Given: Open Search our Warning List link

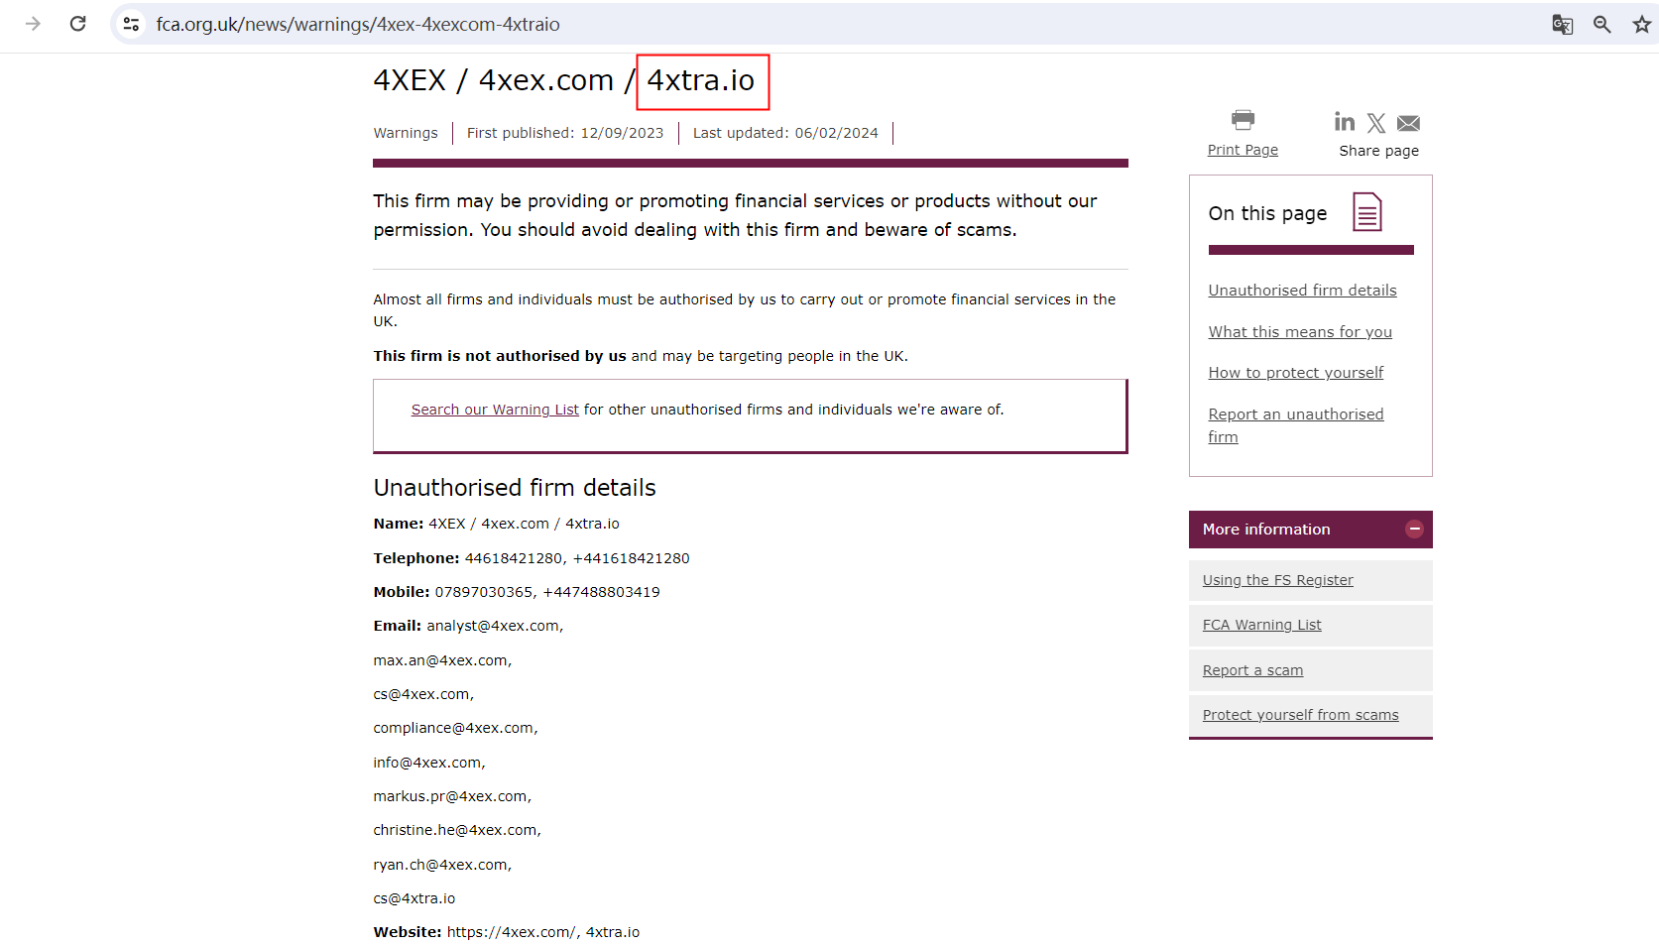Looking at the screenshot, I should click(x=495, y=410).
